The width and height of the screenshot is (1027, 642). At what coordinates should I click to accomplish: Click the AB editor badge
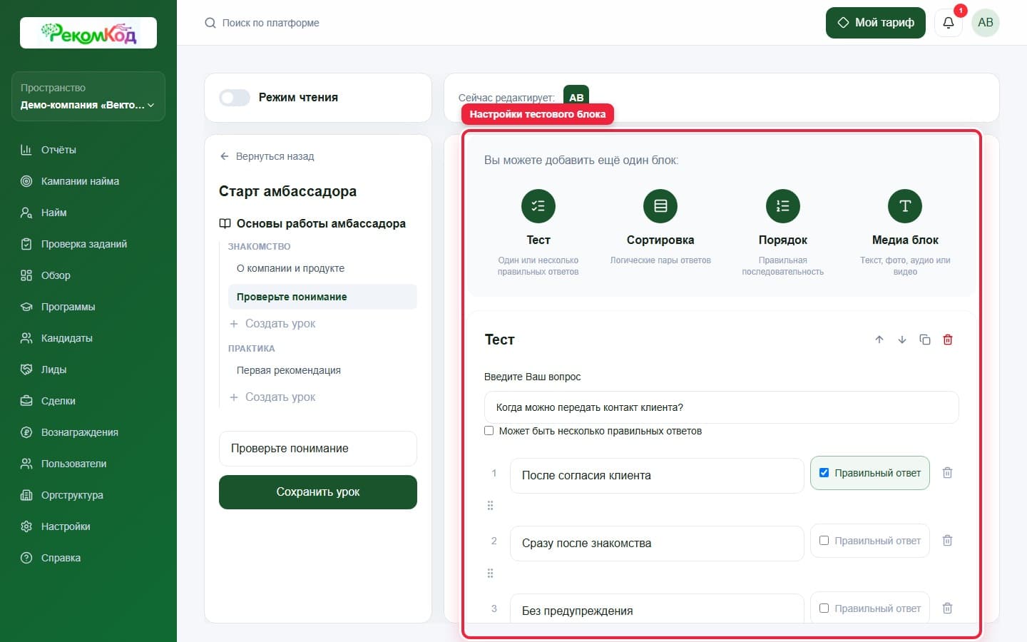pos(576,97)
